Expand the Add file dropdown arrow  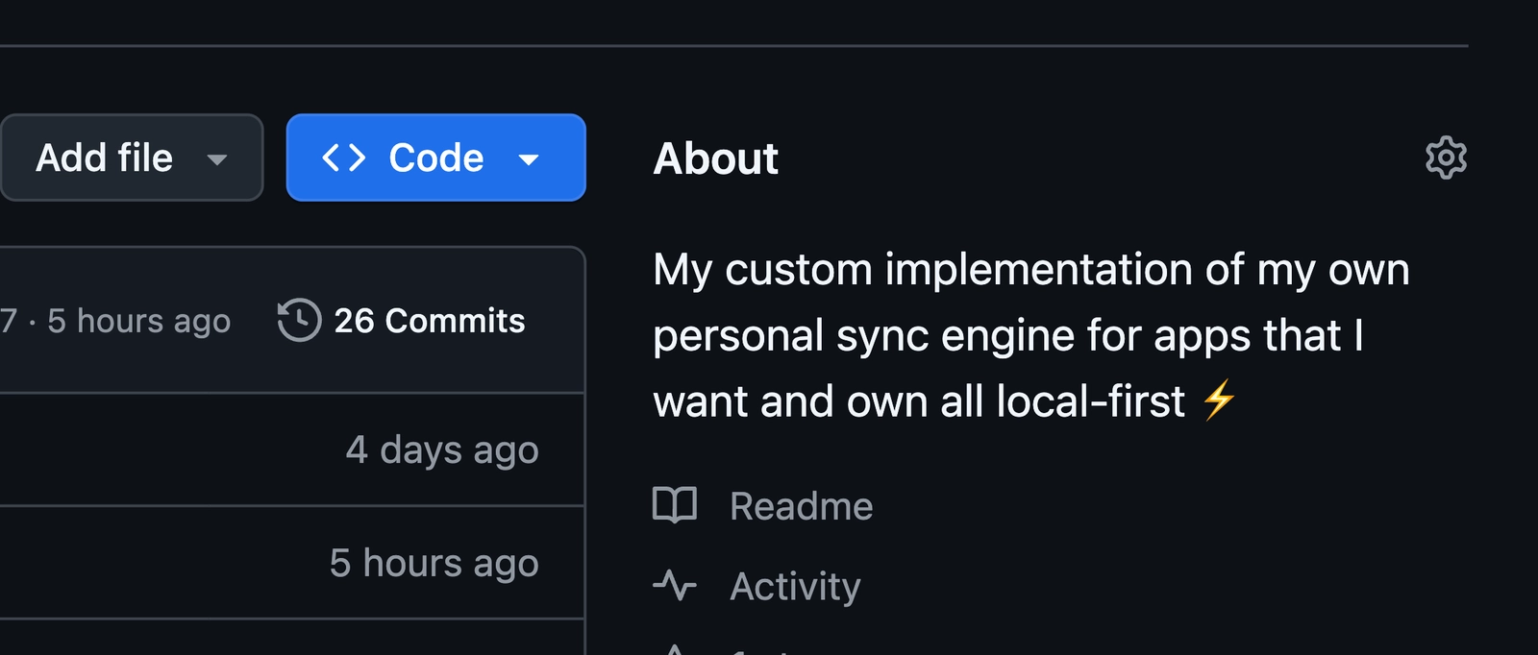click(217, 159)
